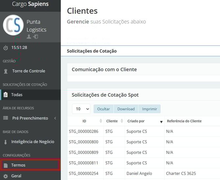Click the Ocultar button

[103, 109]
